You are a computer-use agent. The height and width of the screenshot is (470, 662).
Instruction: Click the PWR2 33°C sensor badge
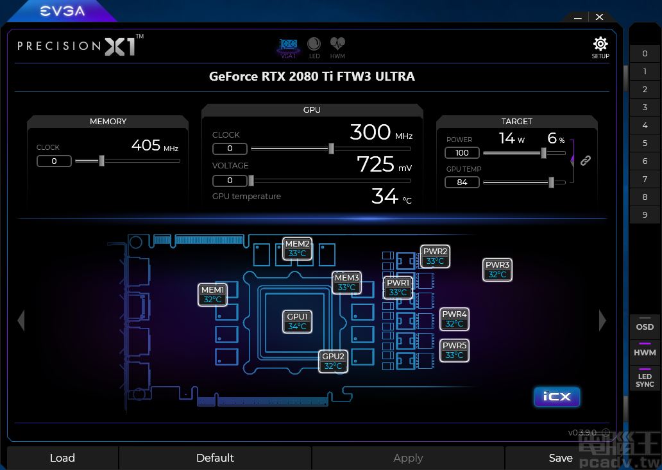(x=435, y=256)
